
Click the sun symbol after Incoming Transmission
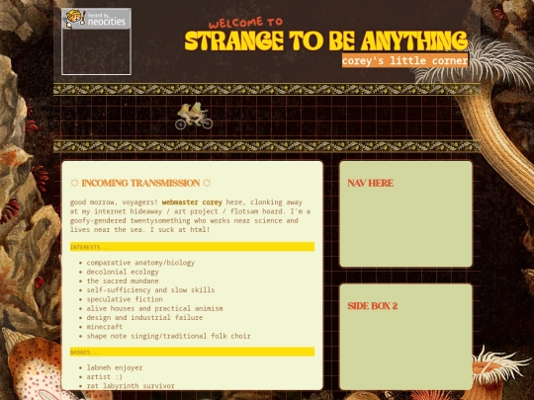click(207, 183)
